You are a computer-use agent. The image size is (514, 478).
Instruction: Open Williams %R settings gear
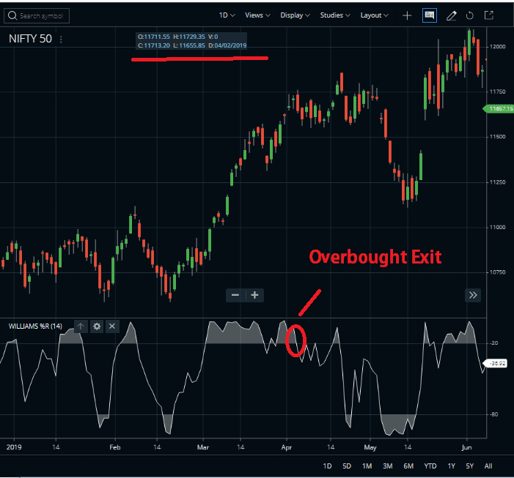pos(97,326)
